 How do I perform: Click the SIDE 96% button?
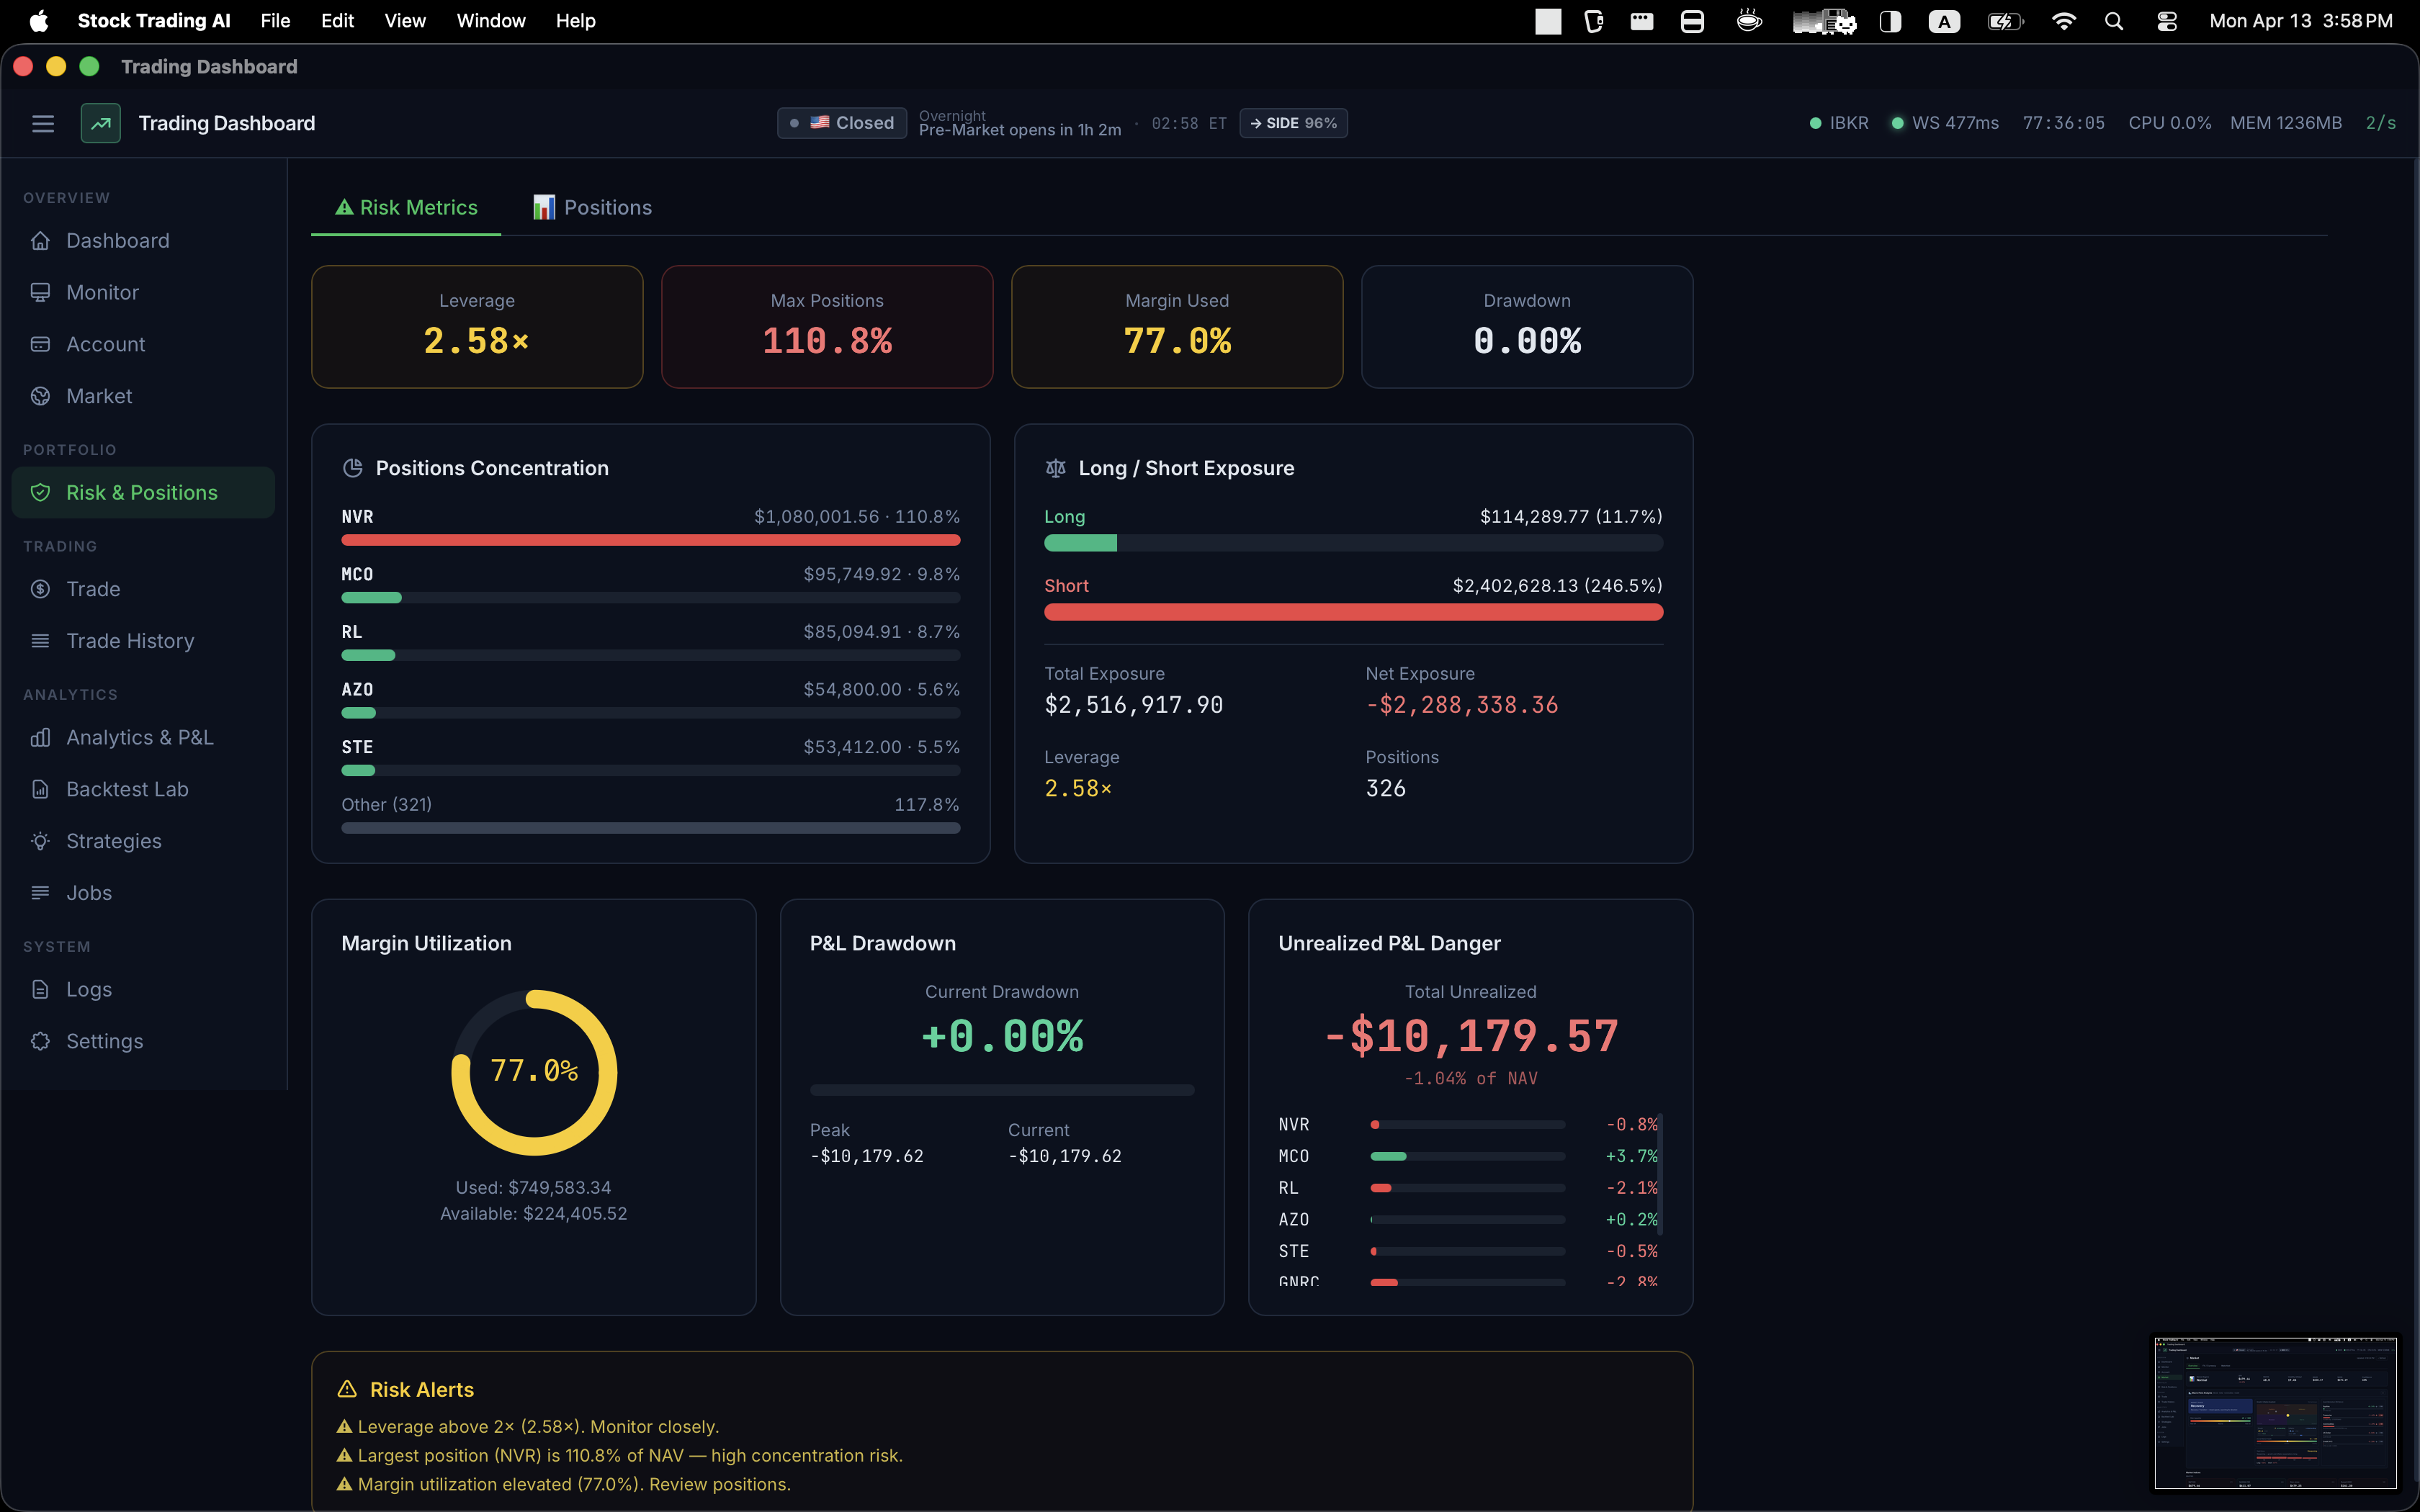coord(1293,123)
